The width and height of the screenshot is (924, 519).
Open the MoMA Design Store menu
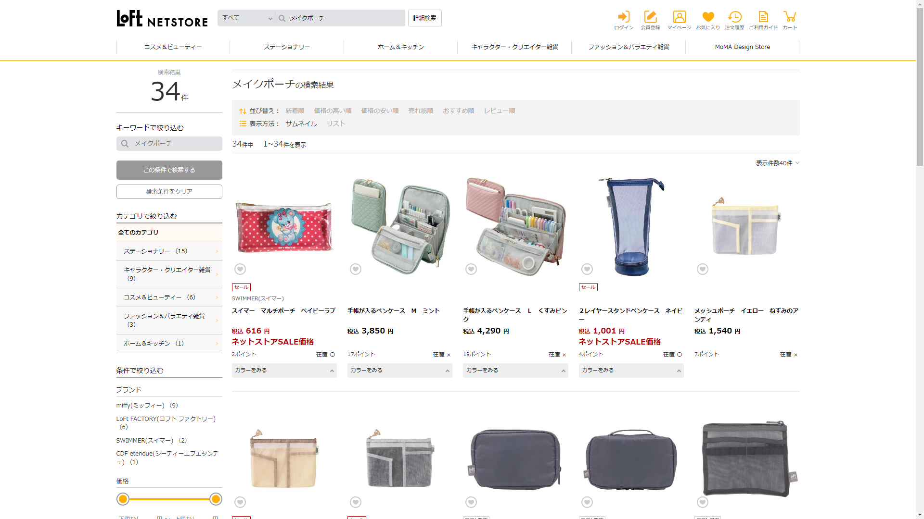point(742,47)
